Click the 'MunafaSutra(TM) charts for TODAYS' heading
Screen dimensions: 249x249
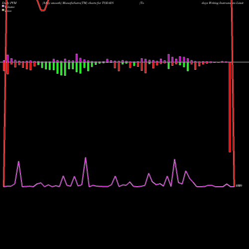(88, 3)
